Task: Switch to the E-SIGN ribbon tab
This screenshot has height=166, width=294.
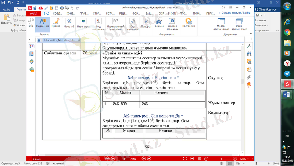Action: coord(172,13)
